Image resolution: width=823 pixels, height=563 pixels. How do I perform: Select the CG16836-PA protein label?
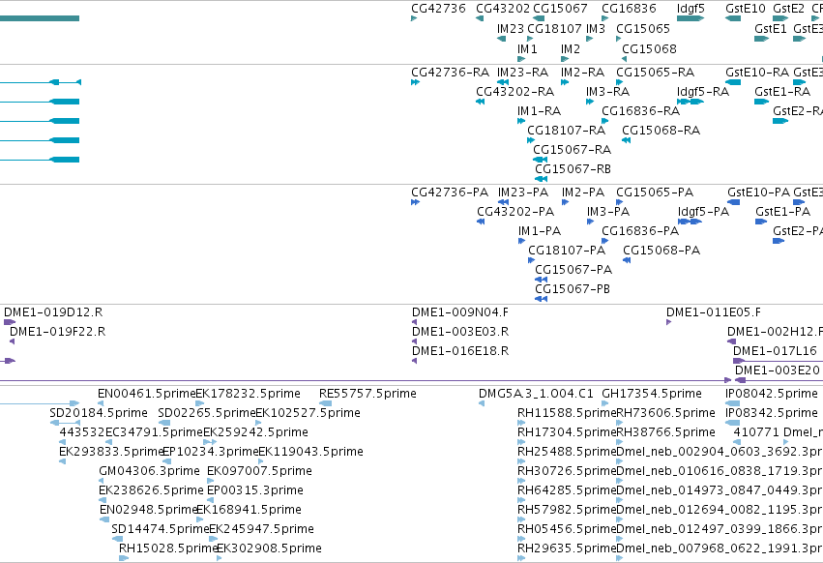click(640, 231)
